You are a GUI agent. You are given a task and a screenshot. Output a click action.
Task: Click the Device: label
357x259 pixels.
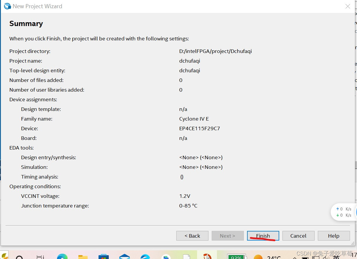point(30,128)
